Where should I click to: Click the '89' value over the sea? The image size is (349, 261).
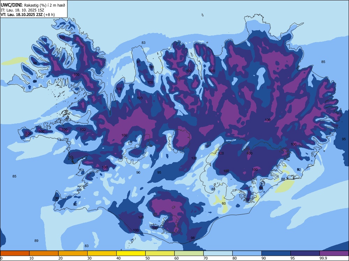click(36, 240)
